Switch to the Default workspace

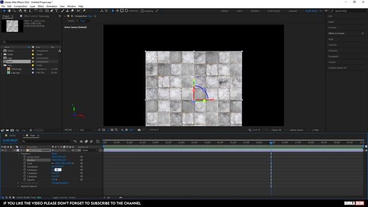[x=224, y=11]
